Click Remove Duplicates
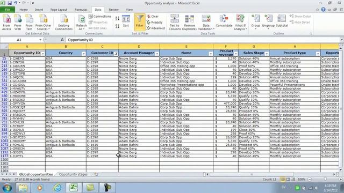The image size is (344, 193). 189,22
